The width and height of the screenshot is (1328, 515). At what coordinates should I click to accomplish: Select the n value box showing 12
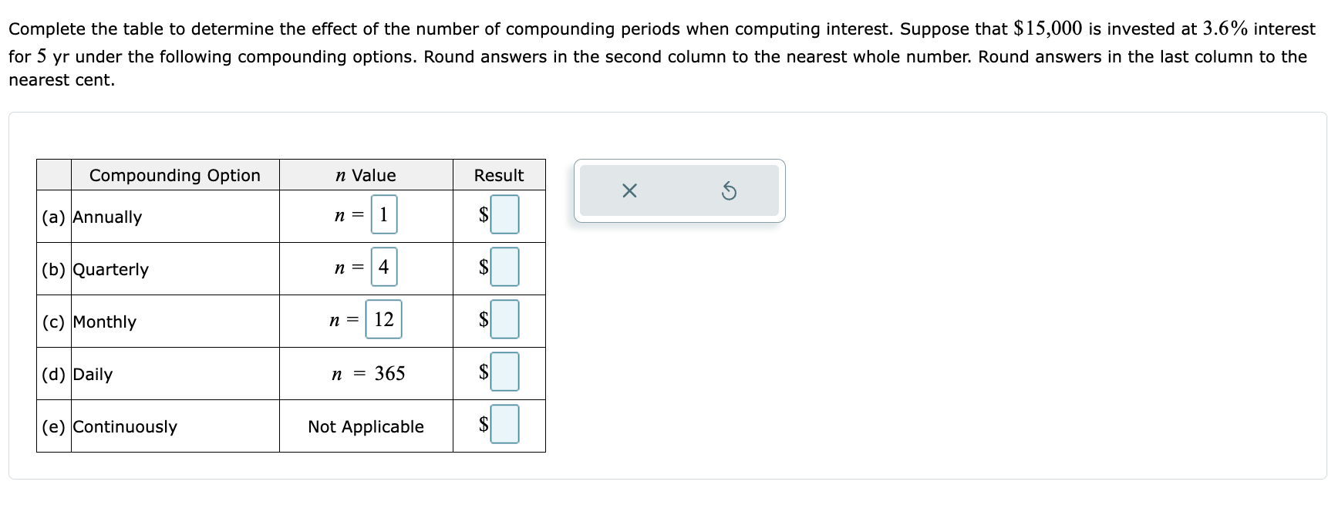tap(385, 319)
